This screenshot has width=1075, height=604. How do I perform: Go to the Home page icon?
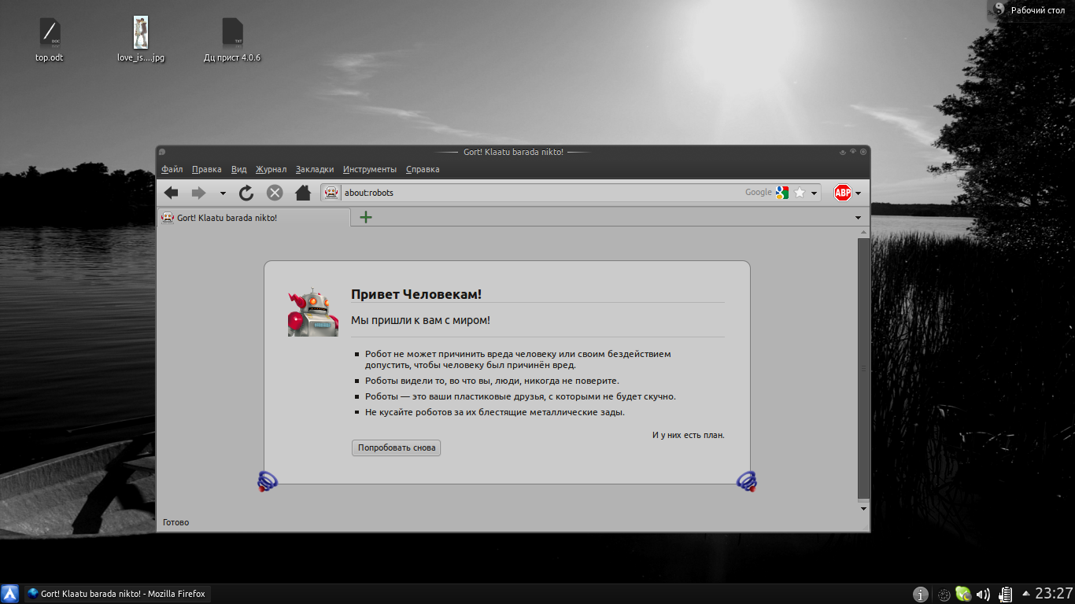click(302, 193)
